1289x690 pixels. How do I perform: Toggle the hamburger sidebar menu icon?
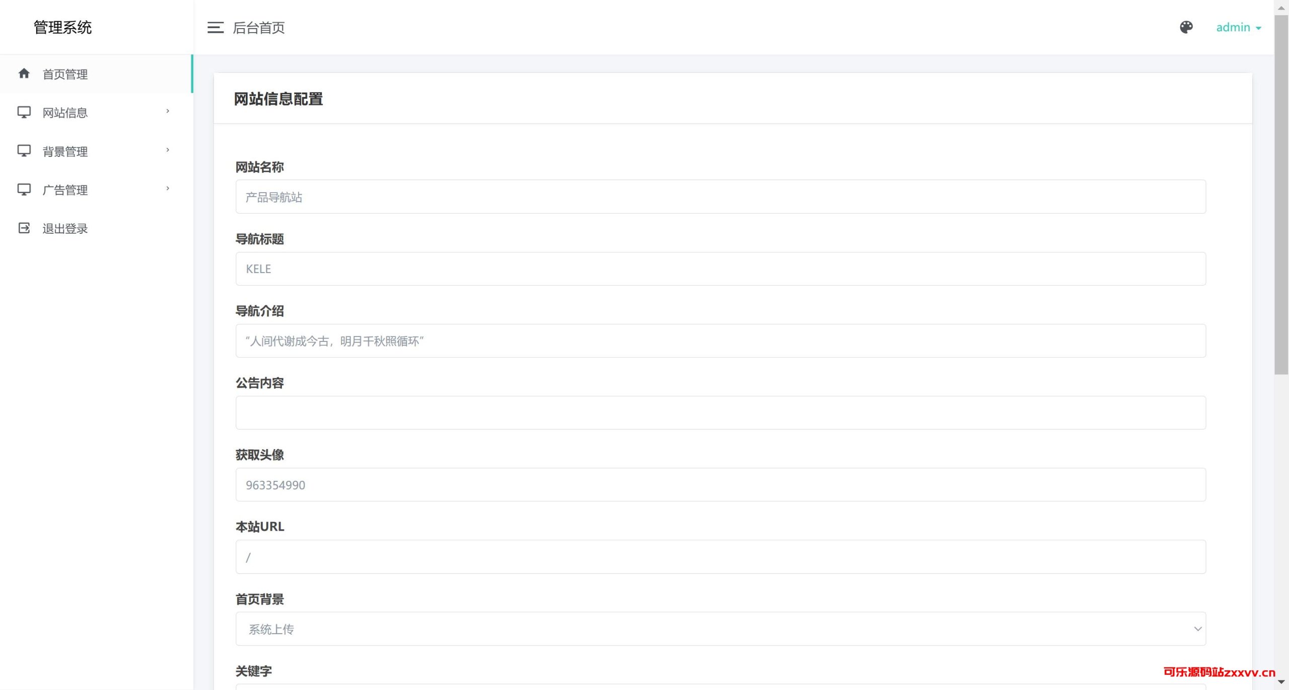[x=215, y=28]
